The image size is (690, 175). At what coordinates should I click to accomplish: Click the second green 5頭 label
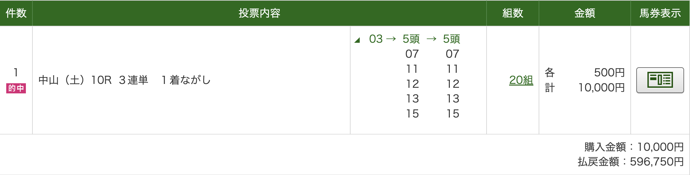coord(451,39)
